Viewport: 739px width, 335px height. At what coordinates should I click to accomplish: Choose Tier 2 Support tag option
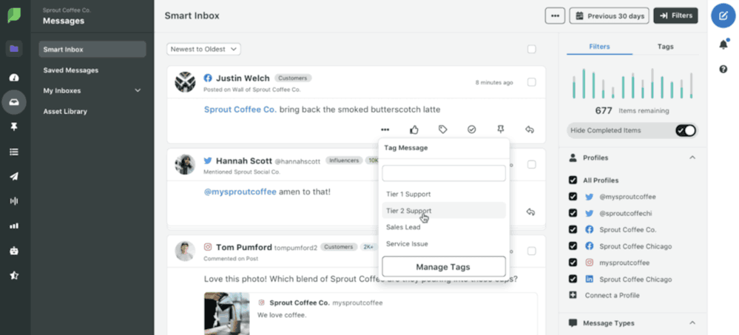(408, 211)
